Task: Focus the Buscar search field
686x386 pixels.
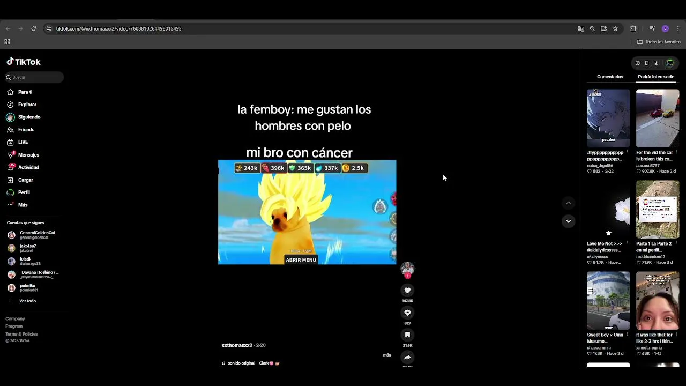Action: pyautogui.click(x=34, y=77)
